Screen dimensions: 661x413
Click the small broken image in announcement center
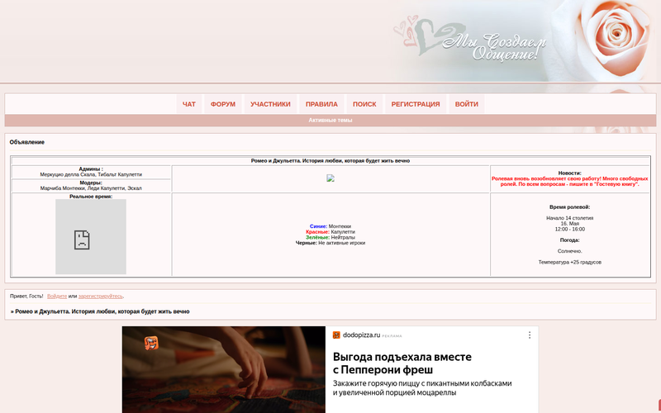point(330,178)
